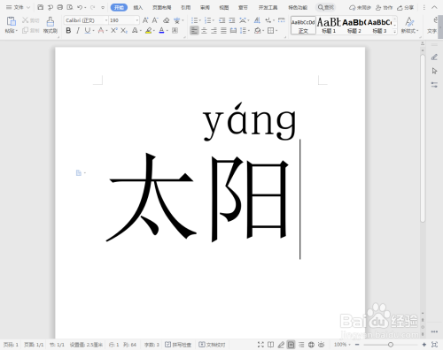443x350 pixels.
Task: Open the bullet list dropdown
Action: pos(200,20)
